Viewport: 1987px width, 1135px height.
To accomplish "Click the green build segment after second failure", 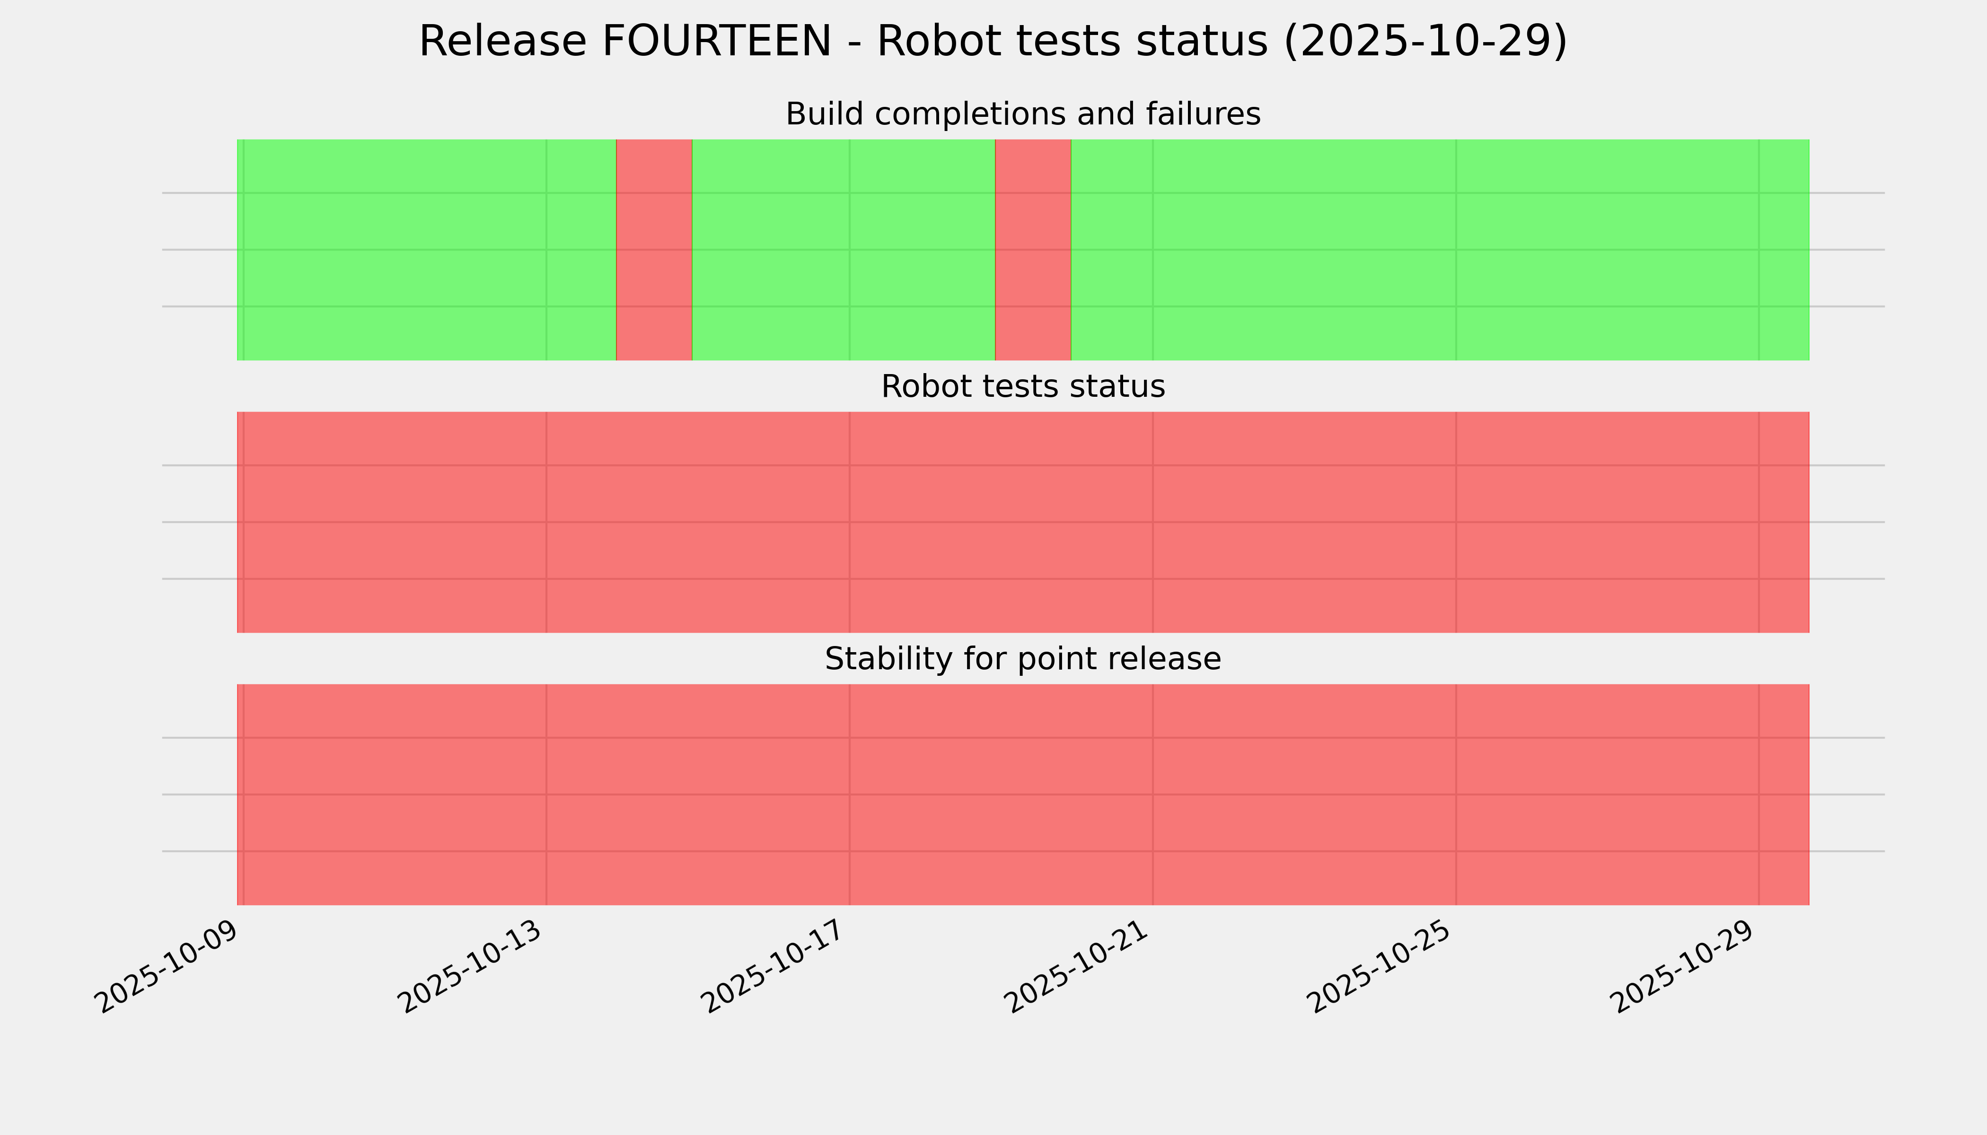I will click(x=1440, y=249).
